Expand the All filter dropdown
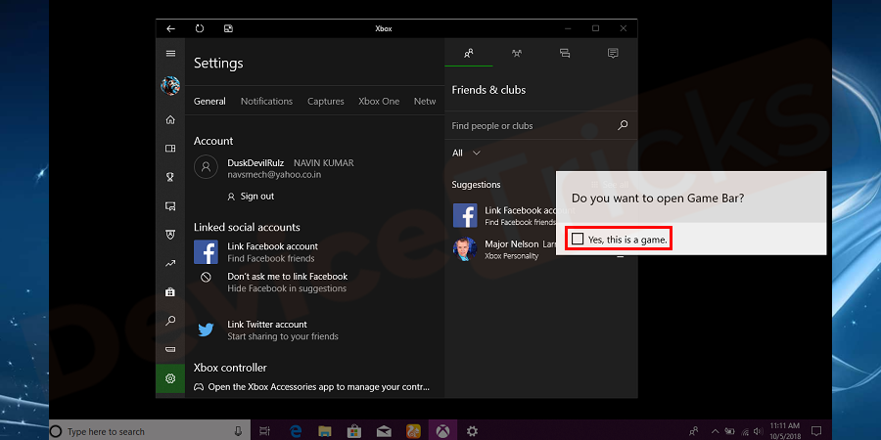 click(x=466, y=153)
